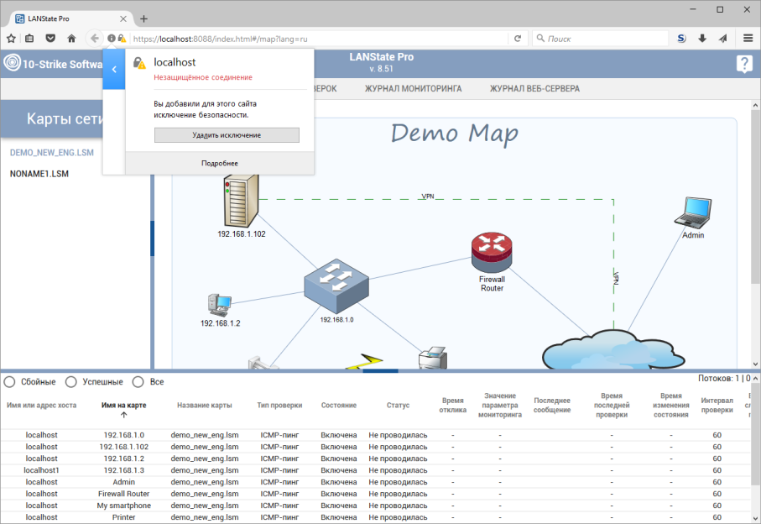Sort by Имя на карте column arrow
This screenshot has height=524, width=761.
coord(124,415)
